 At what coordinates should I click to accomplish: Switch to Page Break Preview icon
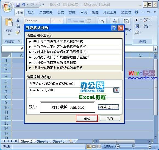point(99,146)
